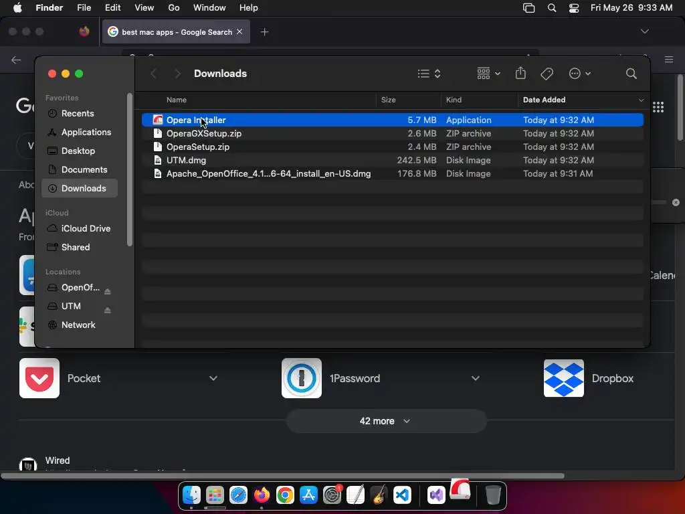Click the Edit Tags icon in toolbar

547,74
